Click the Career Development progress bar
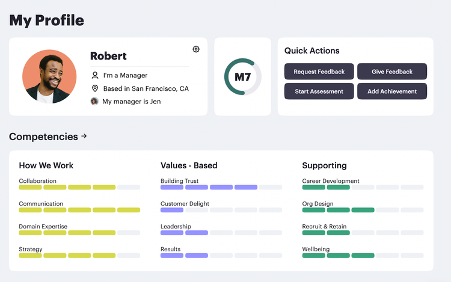This screenshot has width=451, height=282. click(363, 188)
